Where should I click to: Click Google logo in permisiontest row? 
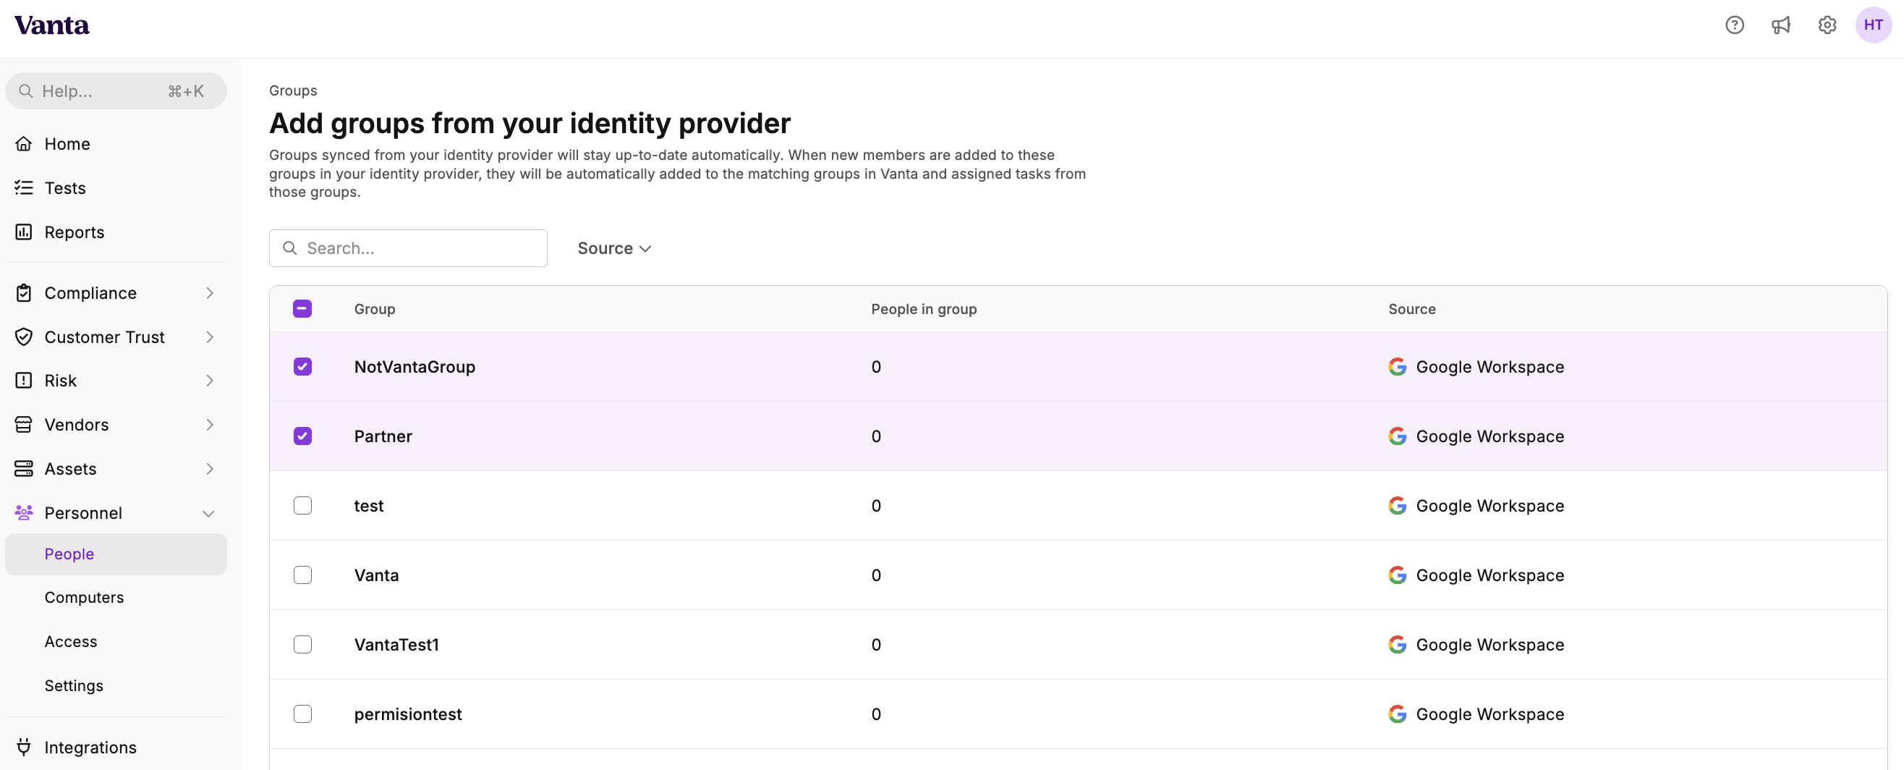tap(1397, 714)
